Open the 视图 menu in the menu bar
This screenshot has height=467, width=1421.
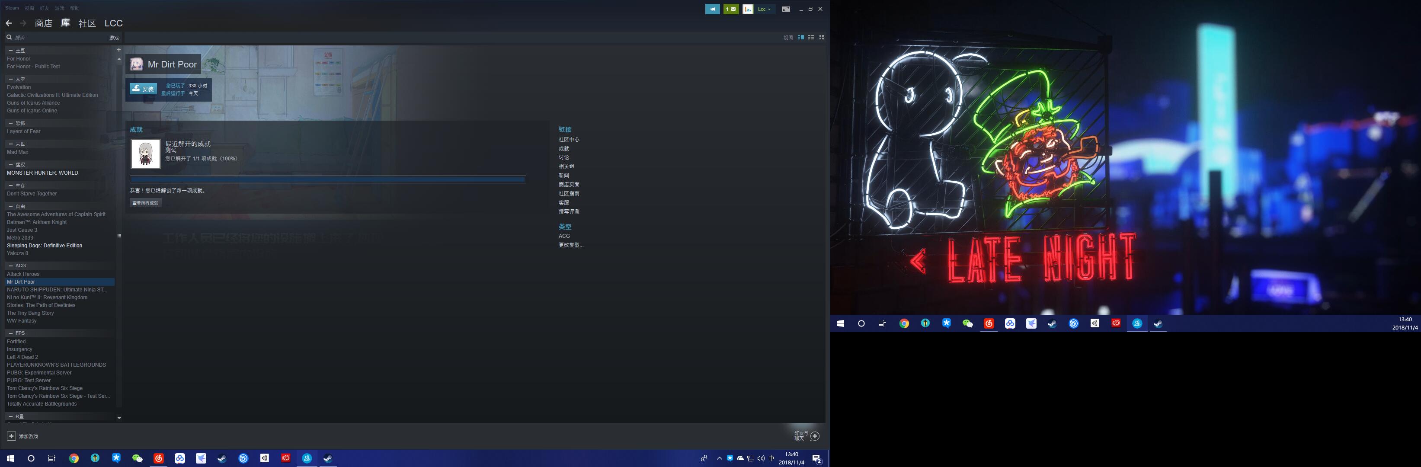click(x=29, y=8)
